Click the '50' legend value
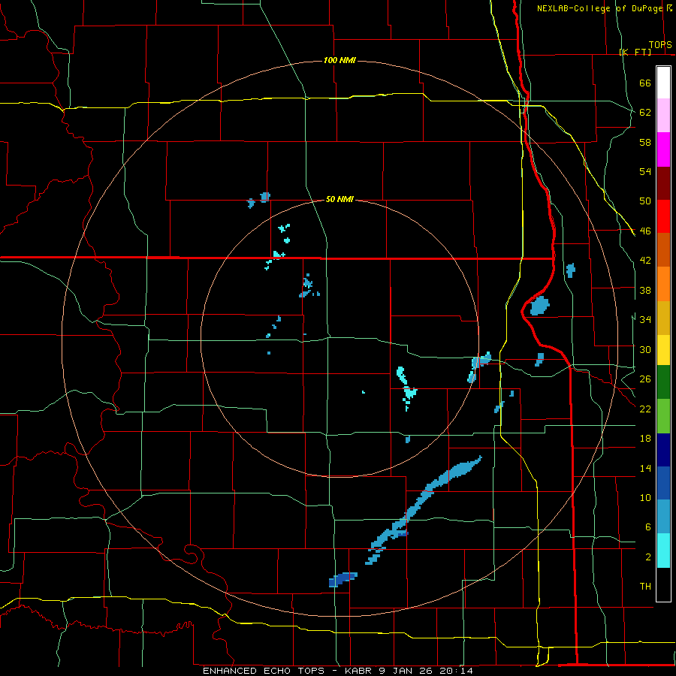676x676 pixels. (x=645, y=201)
